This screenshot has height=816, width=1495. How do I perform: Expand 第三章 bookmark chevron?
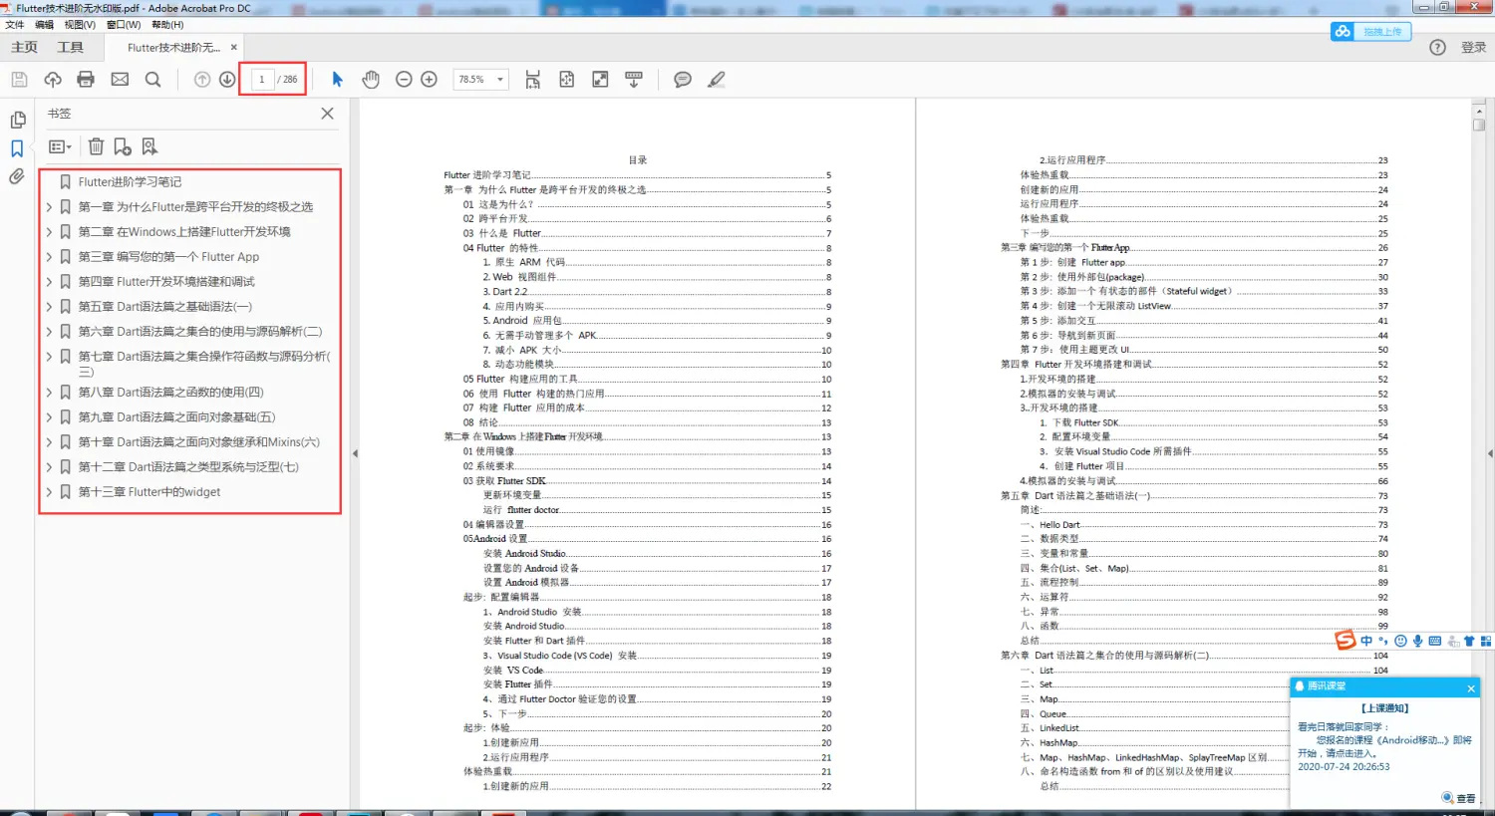[x=49, y=257]
